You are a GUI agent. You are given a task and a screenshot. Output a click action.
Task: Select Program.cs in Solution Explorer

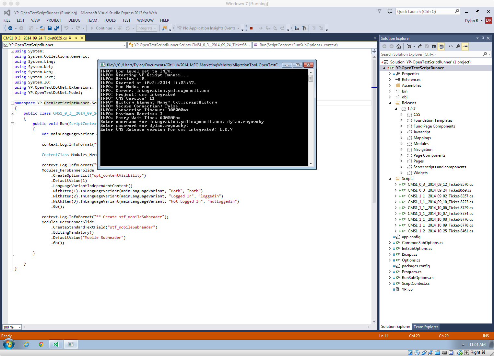pyautogui.click(x=412, y=272)
